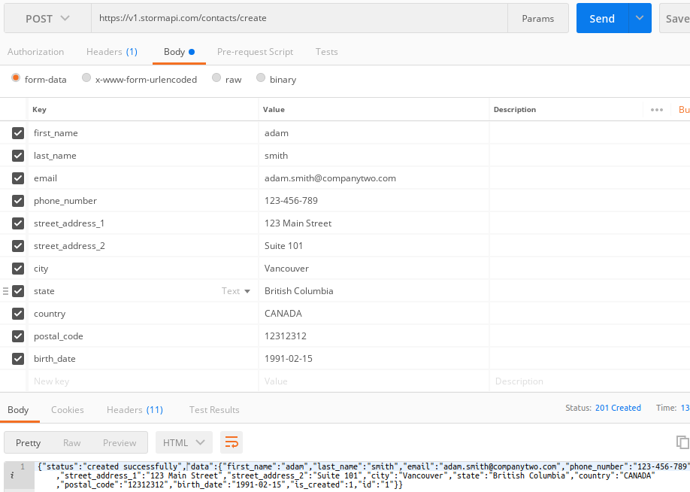
Task: Click the value 123-456-789
Action: [291, 201]
